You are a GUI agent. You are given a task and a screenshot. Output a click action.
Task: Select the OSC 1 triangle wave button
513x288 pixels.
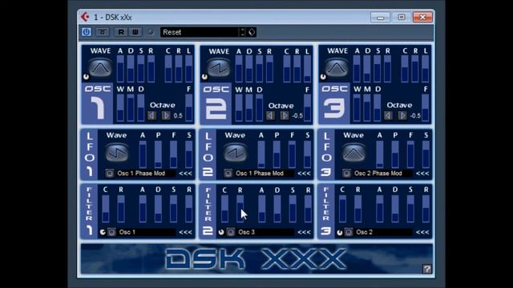coord(100,67)
